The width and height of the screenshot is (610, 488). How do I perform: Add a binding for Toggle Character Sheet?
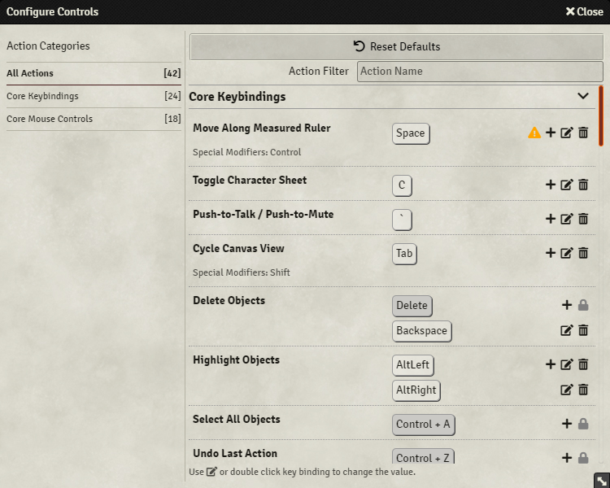[x=551, y=185]
